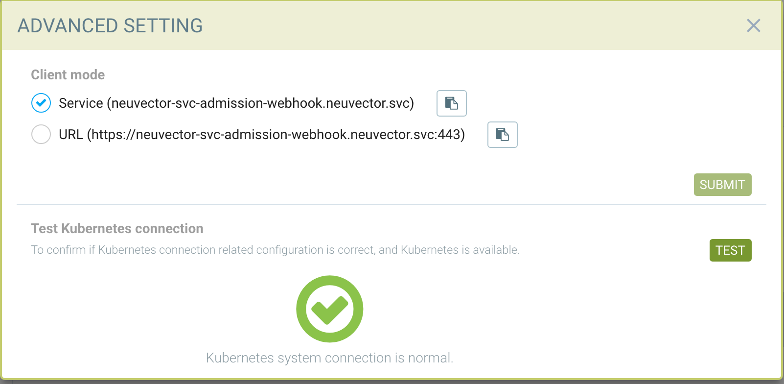The height and width of the screenshot is (384, 784).
Task: Click the 'Client mode' section heading
Action: 68,75
